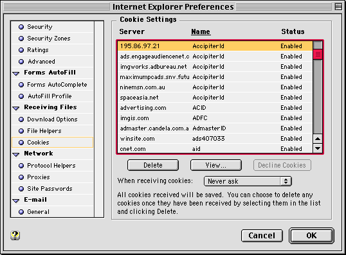Delete the selected cookie

pyautogui.click(x=153, y=165)
